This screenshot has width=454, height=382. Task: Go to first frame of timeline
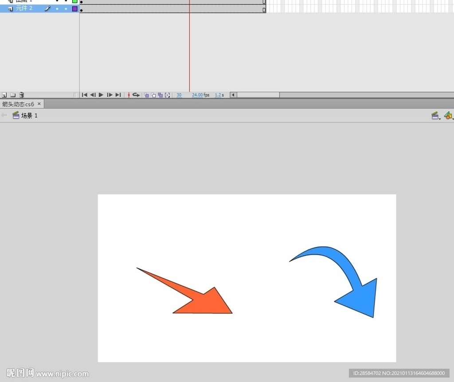coord(84,95)
